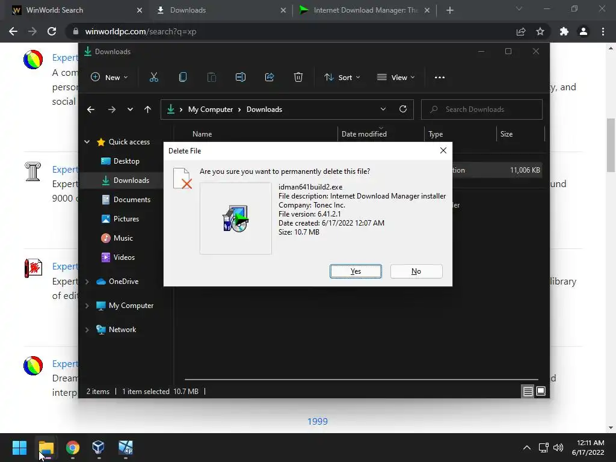Click the Search Downloads field
Screen dimensions: 616x462
click(x=482, y=109)
